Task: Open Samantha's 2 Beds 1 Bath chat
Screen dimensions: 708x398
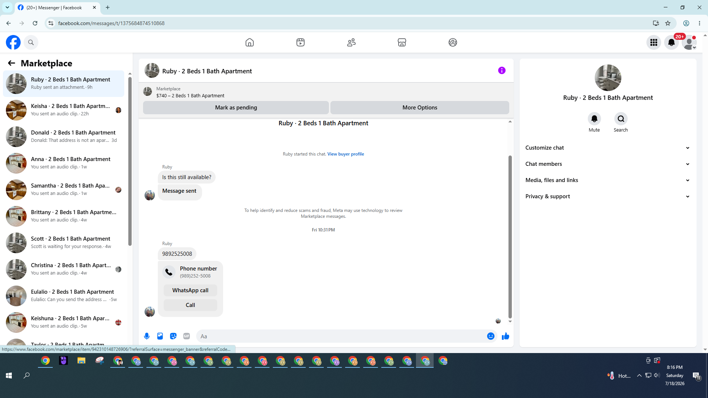Action: [64, 190]
